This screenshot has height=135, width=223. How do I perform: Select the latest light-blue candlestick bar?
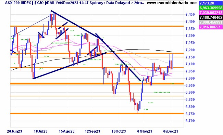click(x=173, y=62)
